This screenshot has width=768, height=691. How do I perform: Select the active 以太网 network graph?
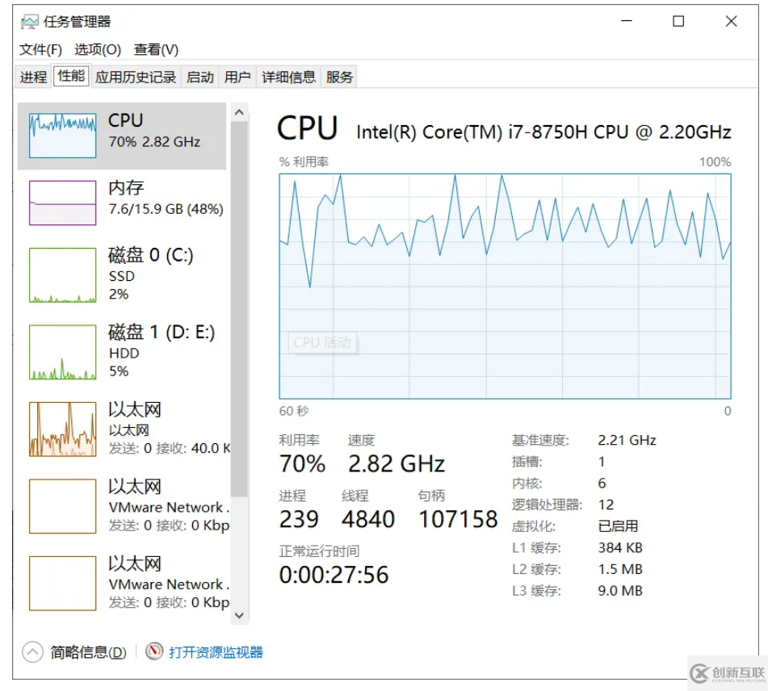point(62,429)
